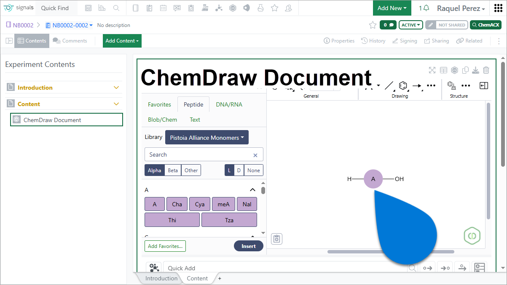Click the vertical scrollbar of the ChemDraw canvas
The height and width of the screenshot is (285, 507).
tap(488, 161)
